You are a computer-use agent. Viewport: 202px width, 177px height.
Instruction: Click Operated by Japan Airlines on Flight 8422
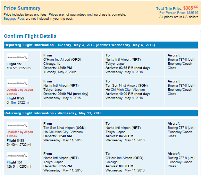[x=20, y=92]
